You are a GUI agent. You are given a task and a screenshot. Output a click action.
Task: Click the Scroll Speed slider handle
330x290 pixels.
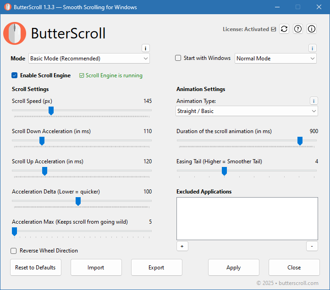click(51, 111)
